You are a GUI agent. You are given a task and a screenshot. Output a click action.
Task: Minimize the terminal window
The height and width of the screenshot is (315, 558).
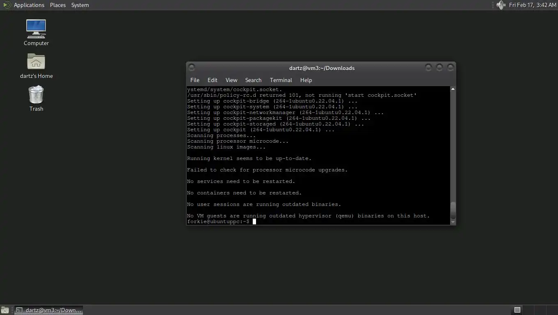click(428, 67)
